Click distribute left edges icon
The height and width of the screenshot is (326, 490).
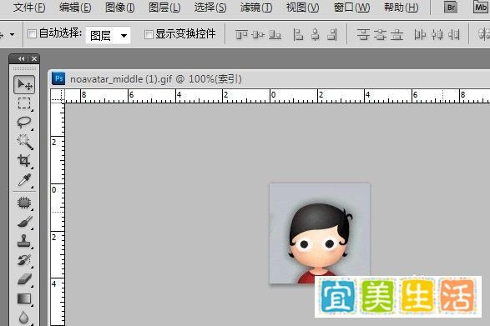tap(420, 34)
